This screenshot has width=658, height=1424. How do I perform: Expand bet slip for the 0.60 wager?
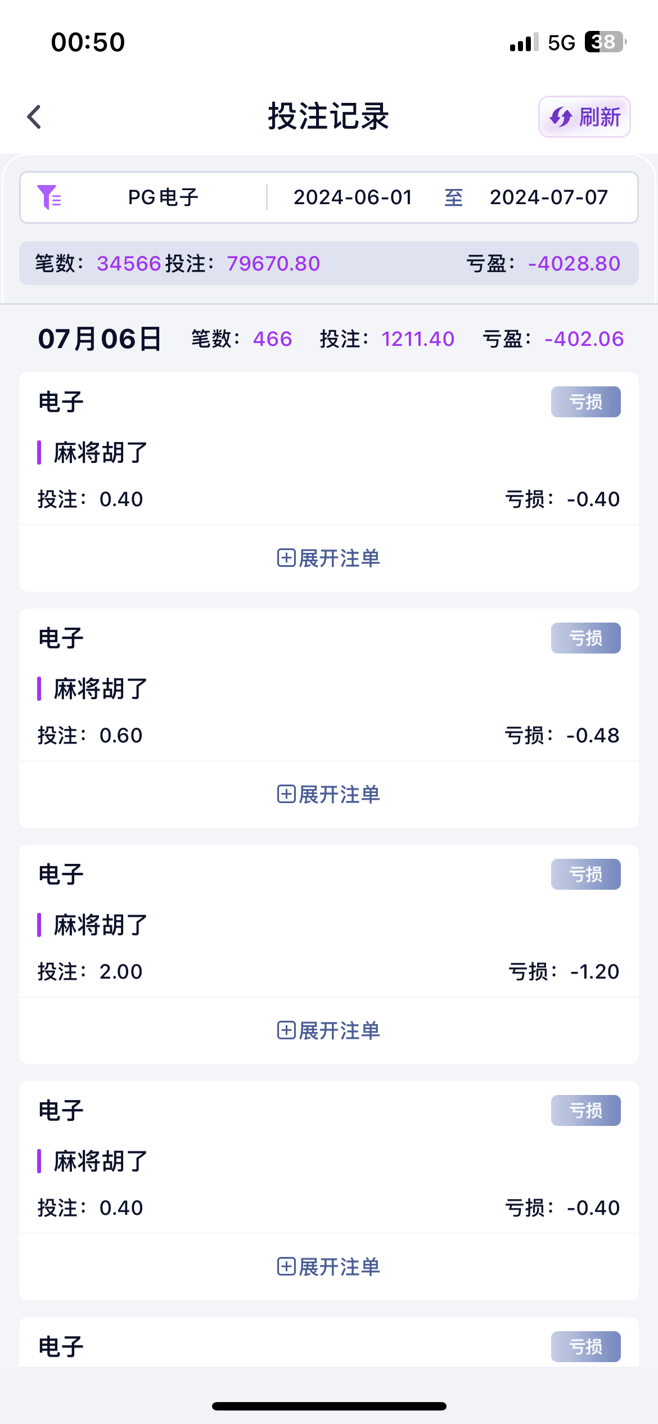[x=328, y=795]
